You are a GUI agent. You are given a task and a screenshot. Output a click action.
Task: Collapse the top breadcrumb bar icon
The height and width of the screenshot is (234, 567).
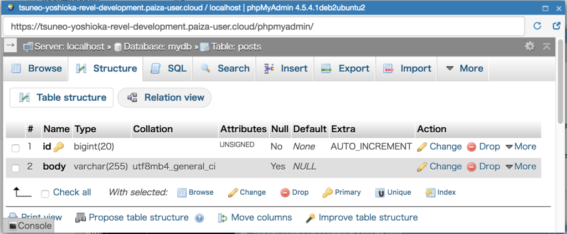pyautogui.click(x=547, y=46)
